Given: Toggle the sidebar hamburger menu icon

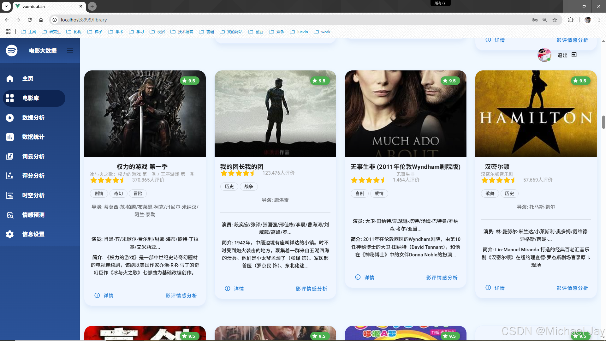Looking at the screenshot, I should tap(70, 51).
